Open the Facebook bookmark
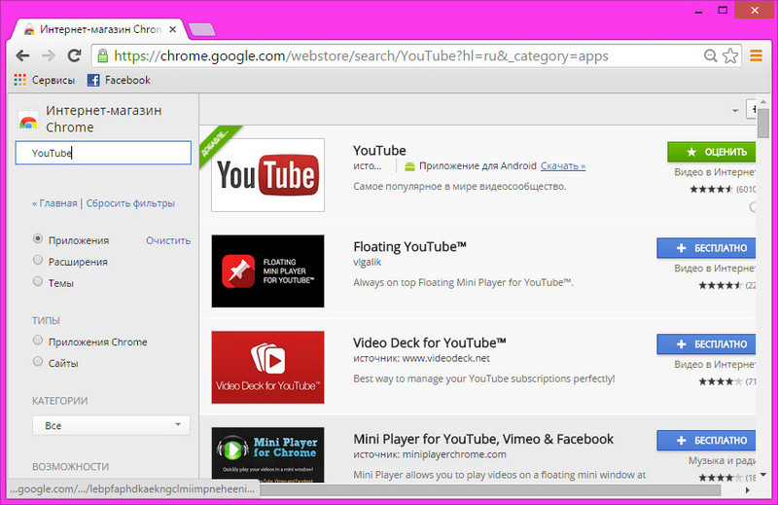This screenshot has height=505, width=778. 119,80
